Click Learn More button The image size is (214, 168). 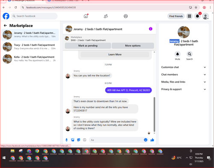point(115,54)
